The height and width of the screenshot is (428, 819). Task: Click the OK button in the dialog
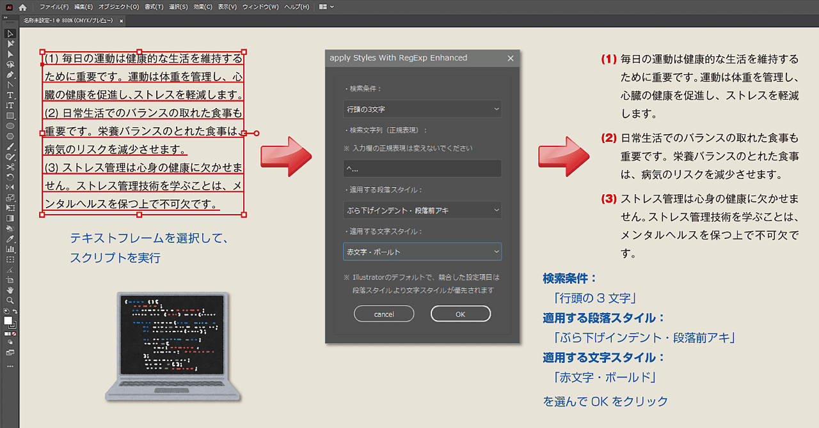[460, 314]
